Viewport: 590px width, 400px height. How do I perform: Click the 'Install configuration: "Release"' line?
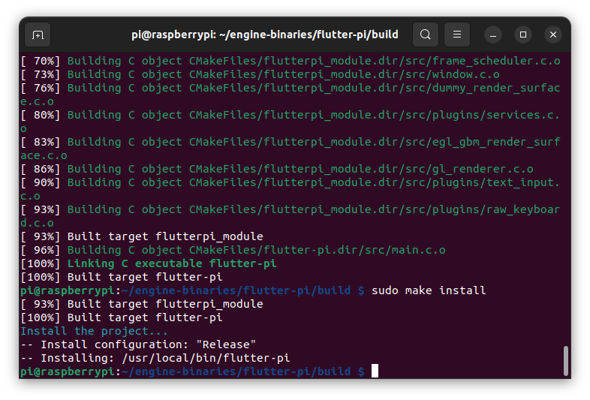point(138,344)
